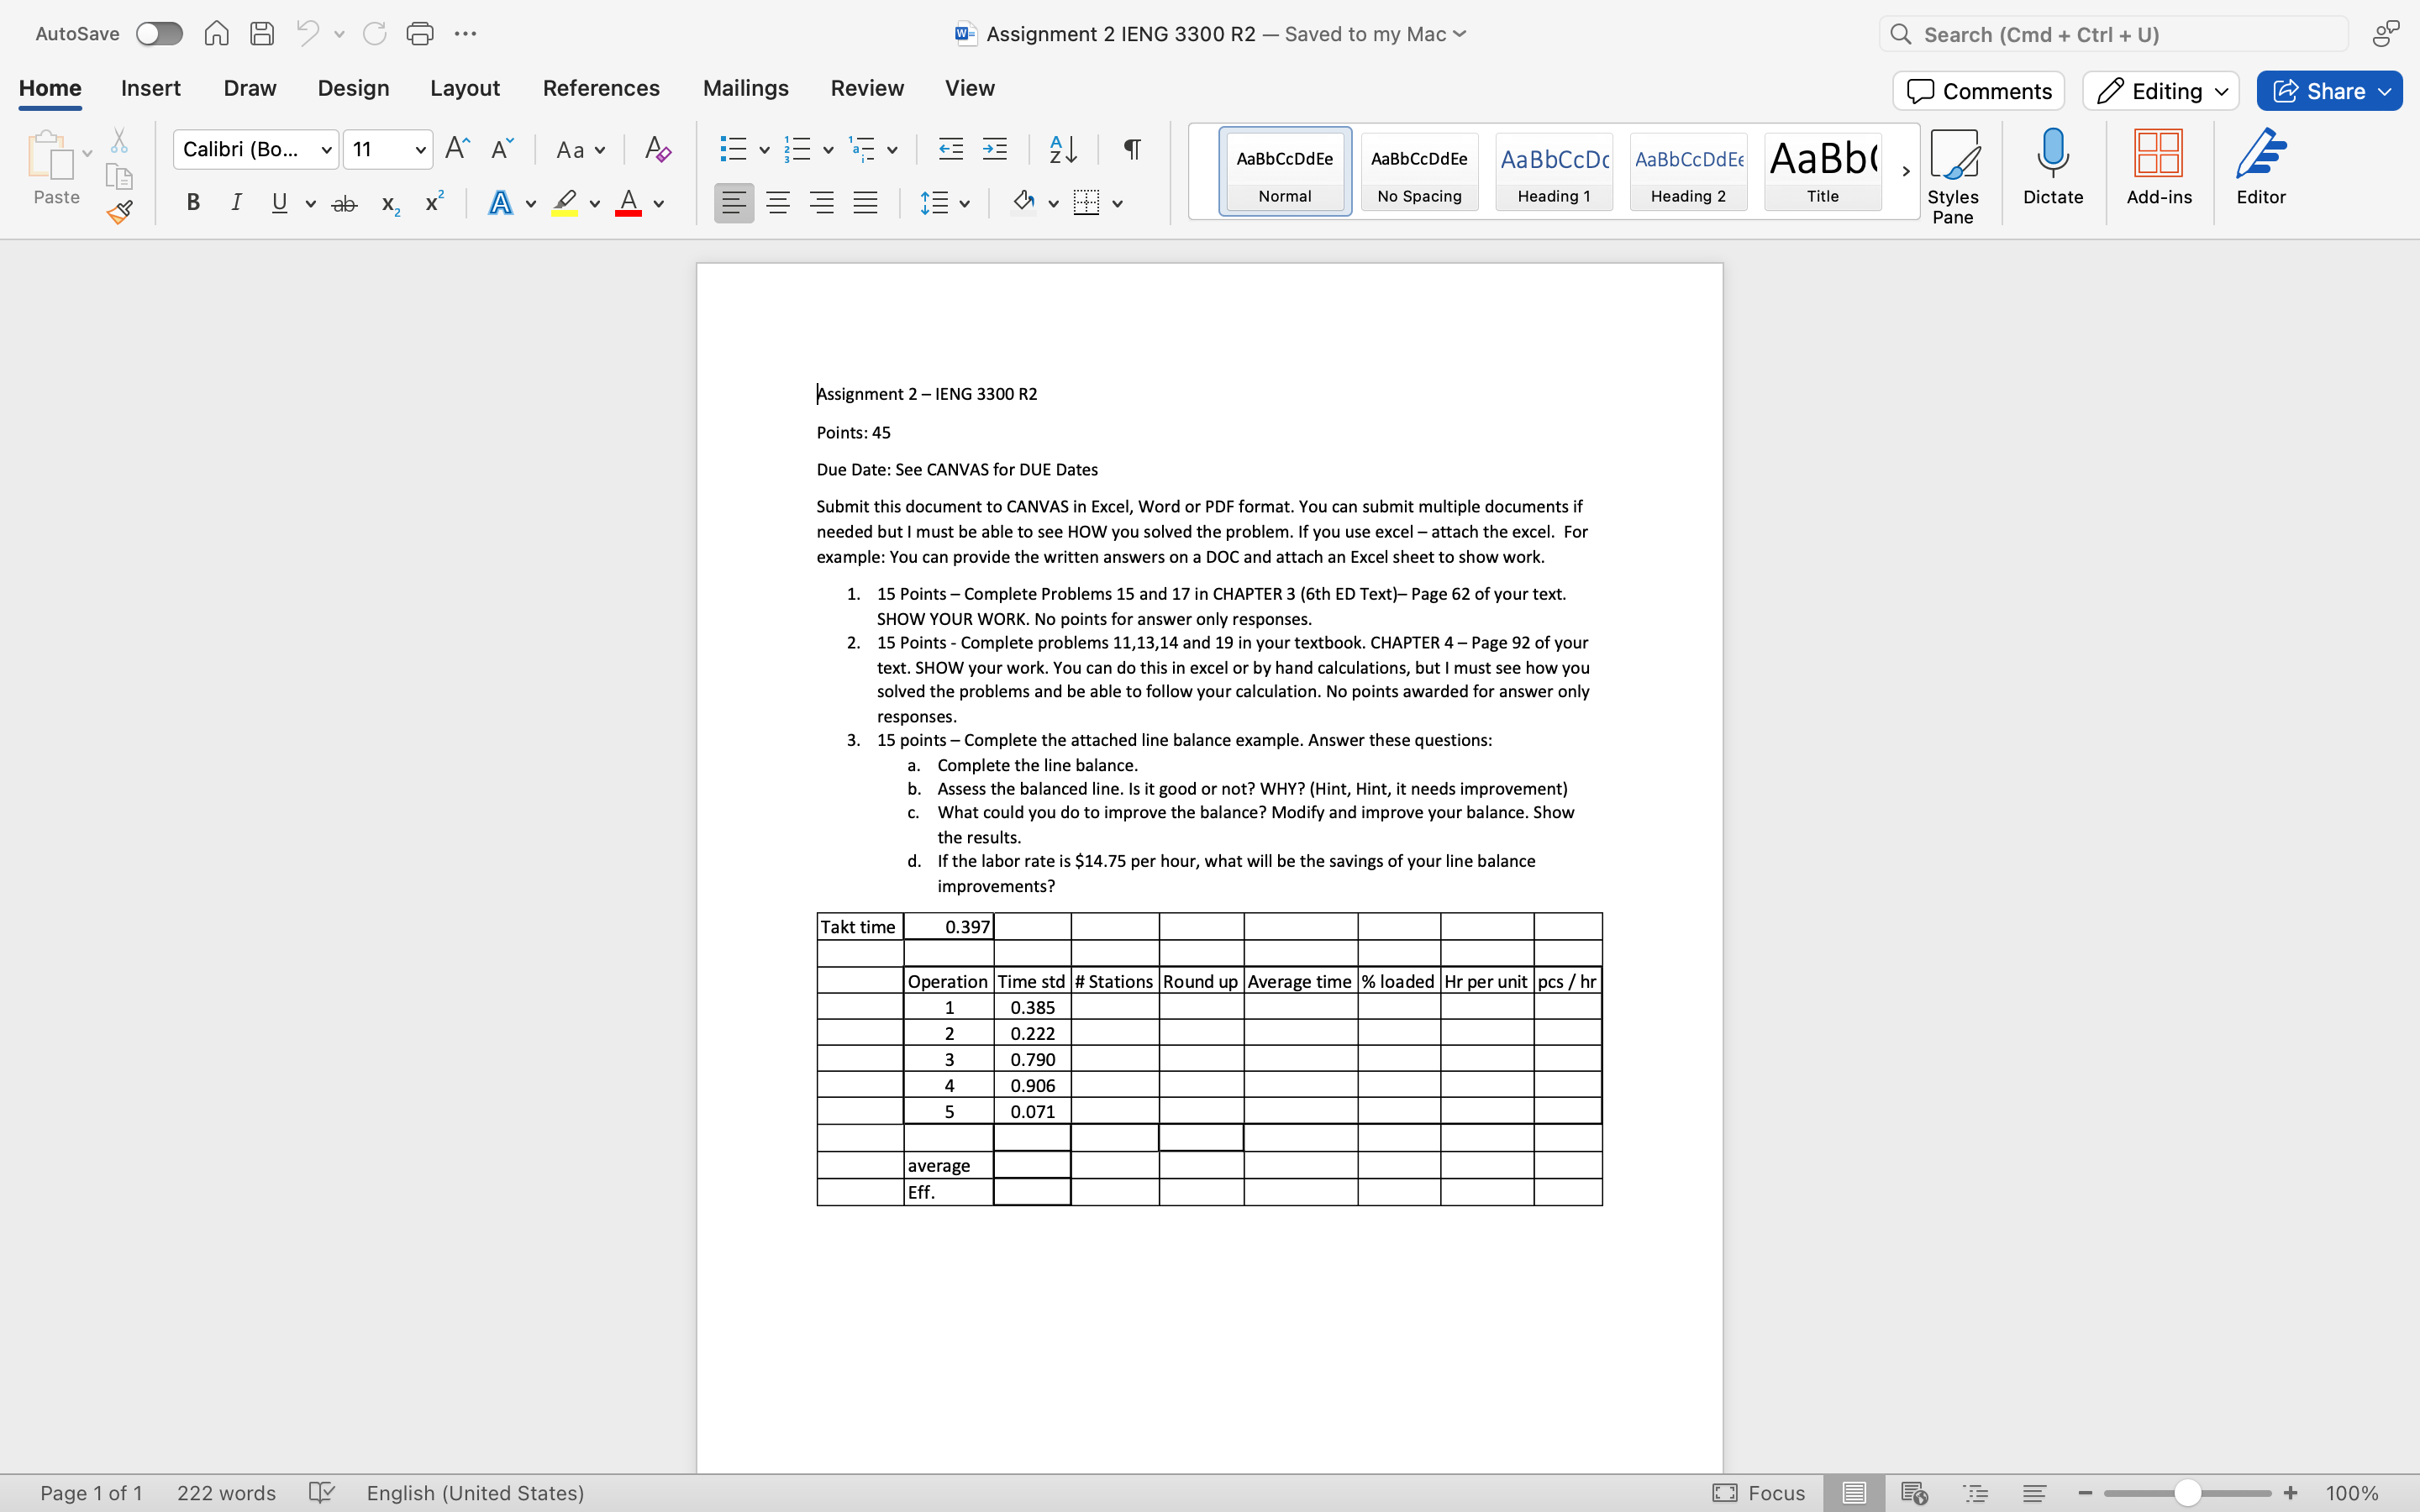The image size is (2420, 1512).
Task: Open the Editor pane
Action: 2261,170
